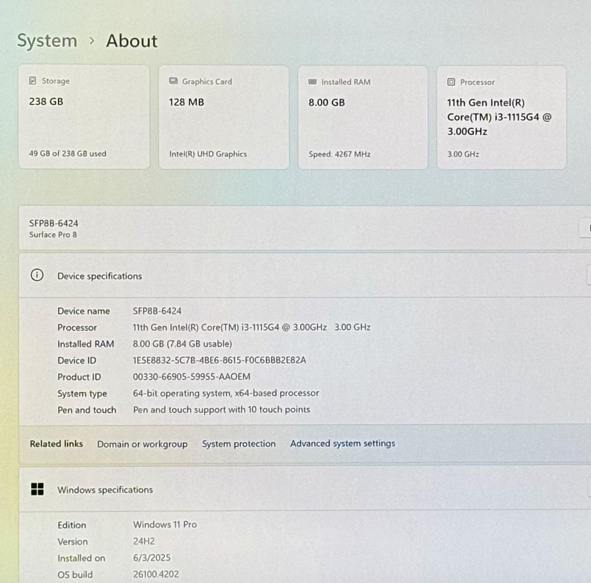Click the Graphics Card label
Screen dimensions: 591x583
[x=207, y=82]
